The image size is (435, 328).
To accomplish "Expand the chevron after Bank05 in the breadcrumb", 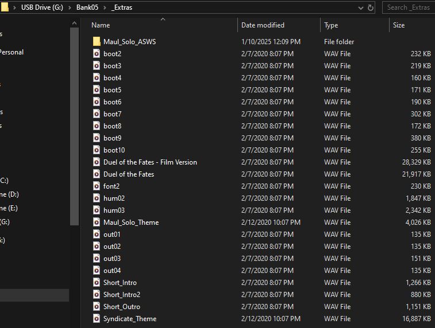I will tap(106, 7).
